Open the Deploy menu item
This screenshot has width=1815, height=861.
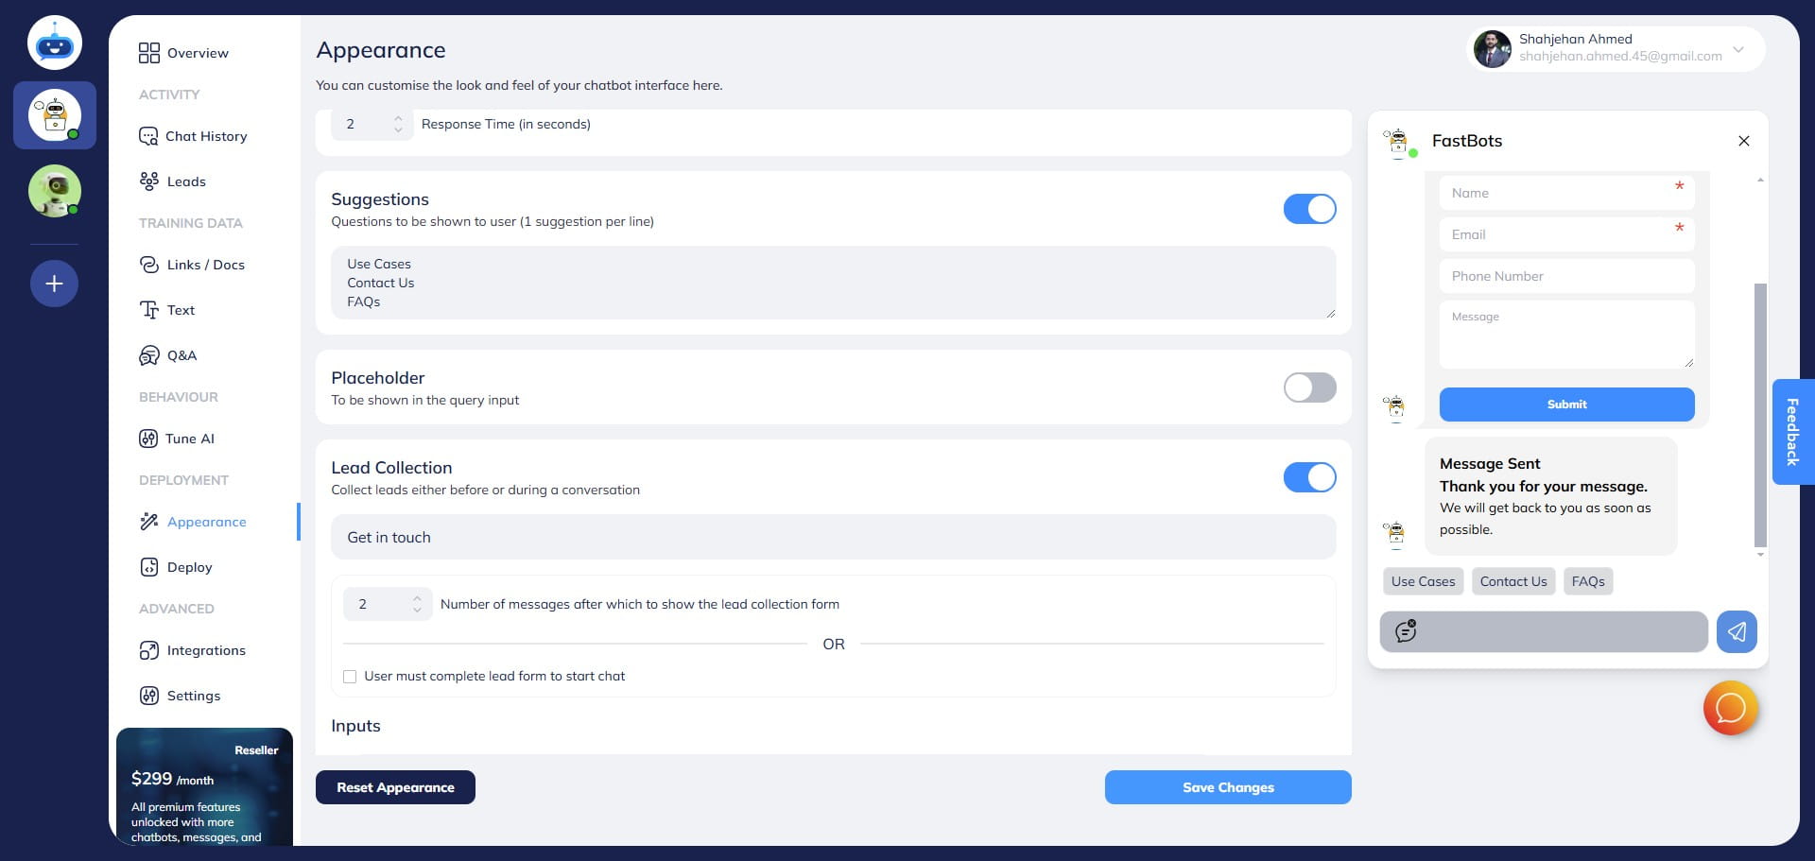click(x=189, y=567)
